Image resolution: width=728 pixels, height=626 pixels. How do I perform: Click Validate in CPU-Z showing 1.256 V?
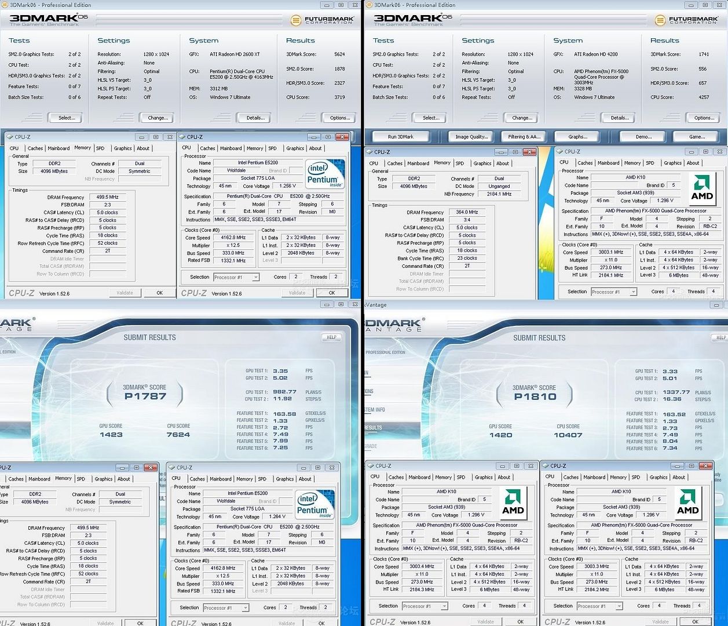click(297, 293)
